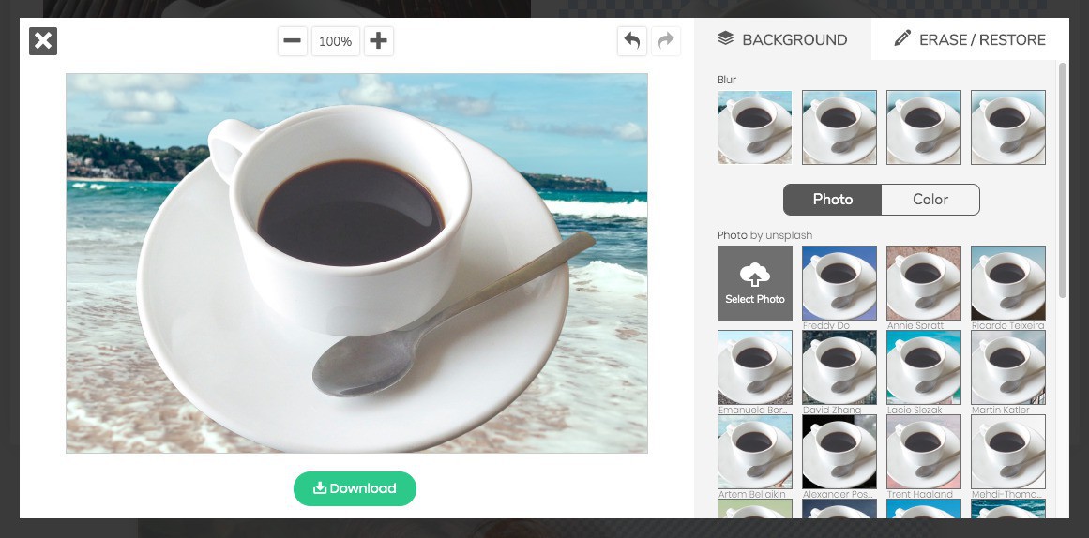This screenshot has height=538, width=1089.
Task: Switch to Color background mode
Action: 930,200
